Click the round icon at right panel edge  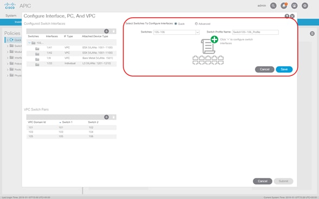[313, 34]
